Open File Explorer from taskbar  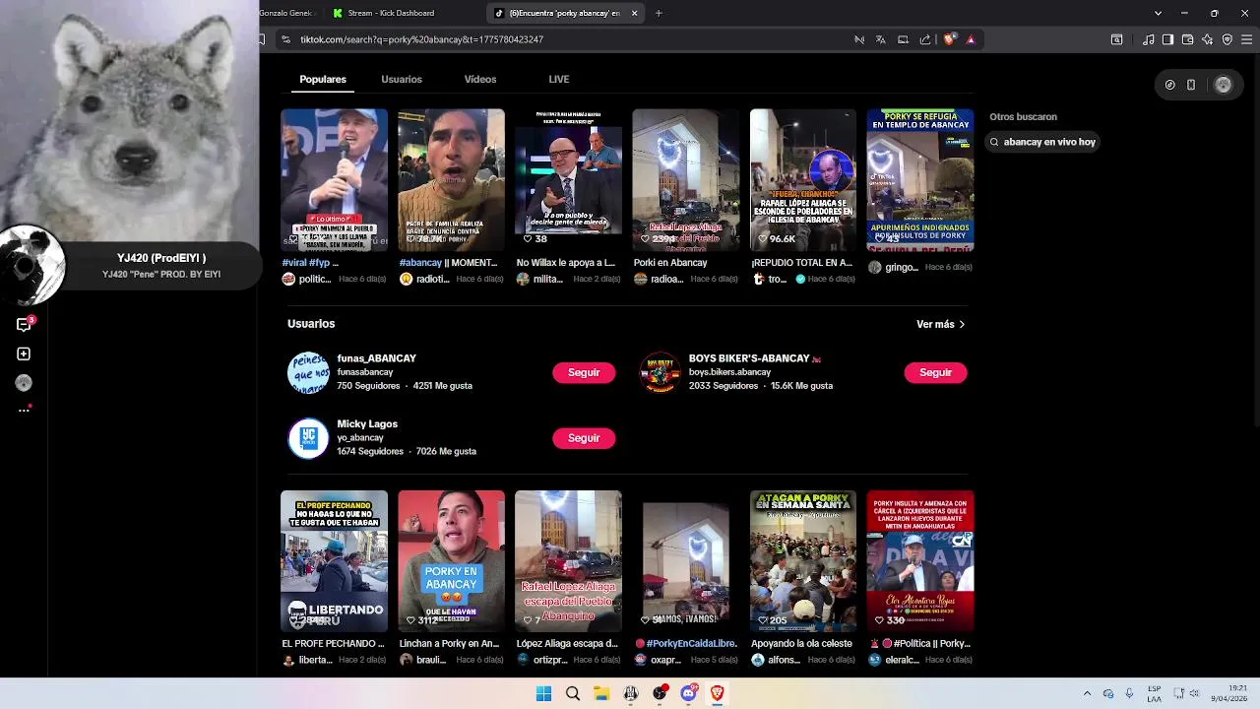click(601, 693)
